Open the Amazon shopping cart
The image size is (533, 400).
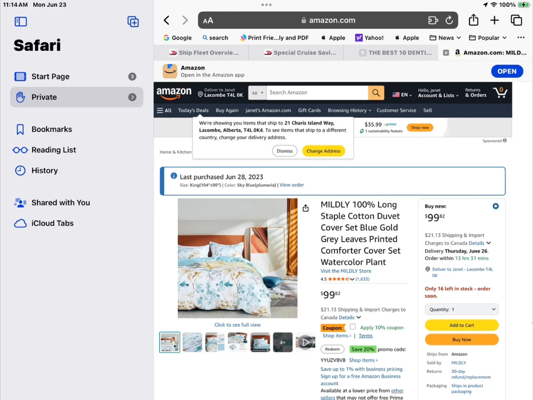pyautogui.click(x=500, y=92)
